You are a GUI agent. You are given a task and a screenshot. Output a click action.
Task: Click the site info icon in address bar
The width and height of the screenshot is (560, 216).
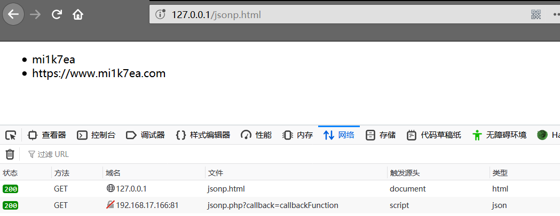(x=160, y=15)
